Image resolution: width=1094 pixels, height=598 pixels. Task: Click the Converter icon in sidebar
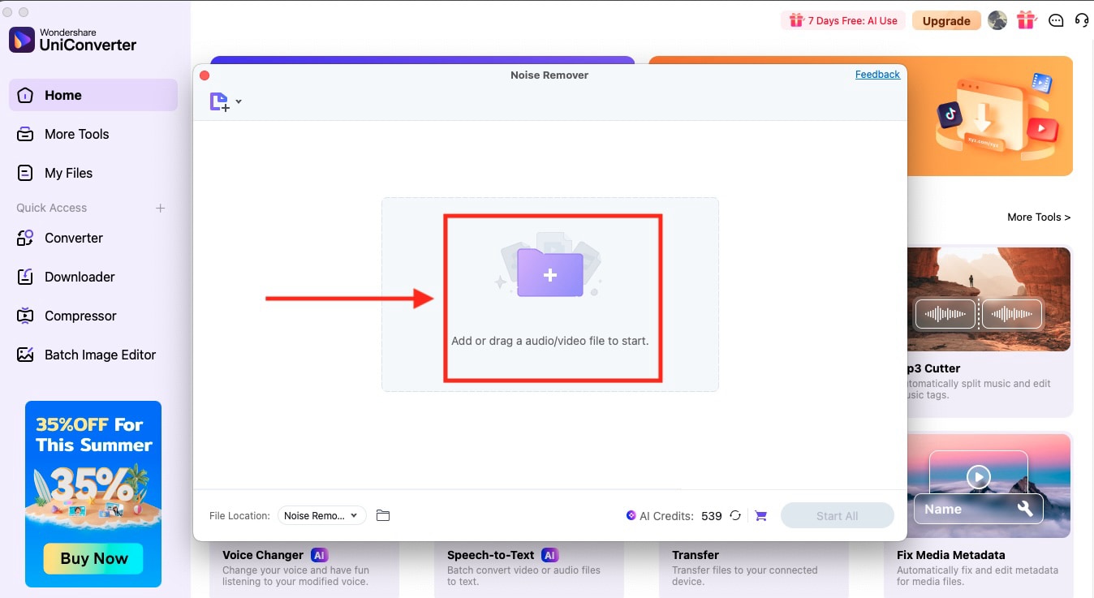coord(25,238)
